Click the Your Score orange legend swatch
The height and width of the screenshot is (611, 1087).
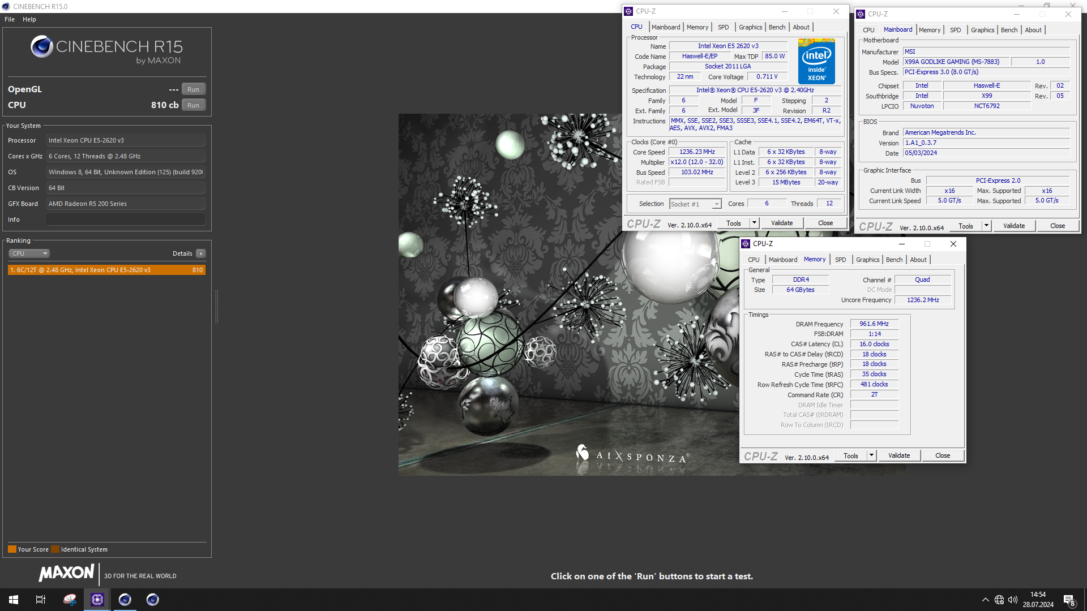tap(12, 549)
